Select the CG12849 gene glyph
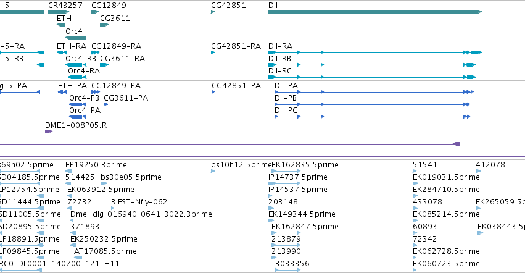This screenshot has width=525, height=273. click(x=95, y=12)
